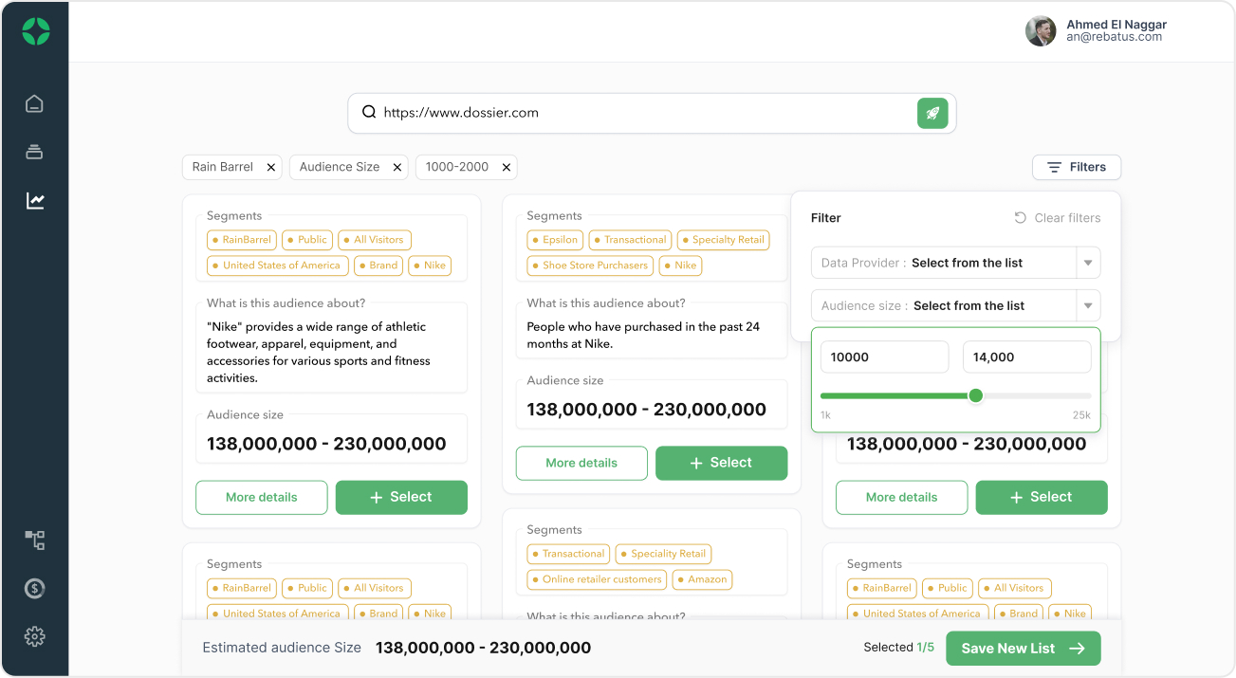The image size is (1236, 678).
Task: Click the minimum value field showing 10000
Action: 884,357
